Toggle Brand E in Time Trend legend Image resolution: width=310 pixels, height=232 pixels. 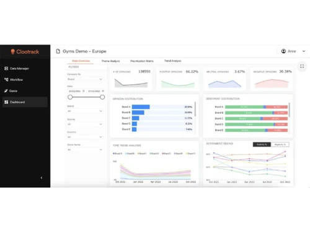[x=166, y=153]
